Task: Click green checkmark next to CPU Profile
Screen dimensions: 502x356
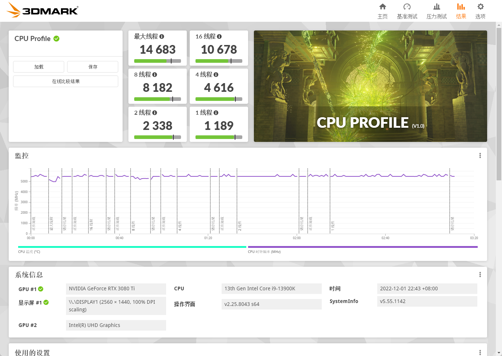Action: point(57,38)
